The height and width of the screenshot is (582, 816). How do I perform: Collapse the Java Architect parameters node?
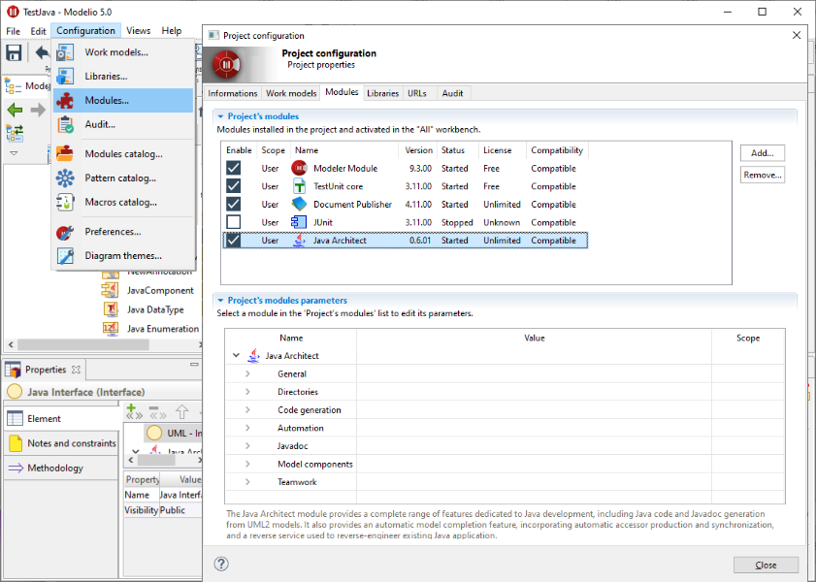236,355
